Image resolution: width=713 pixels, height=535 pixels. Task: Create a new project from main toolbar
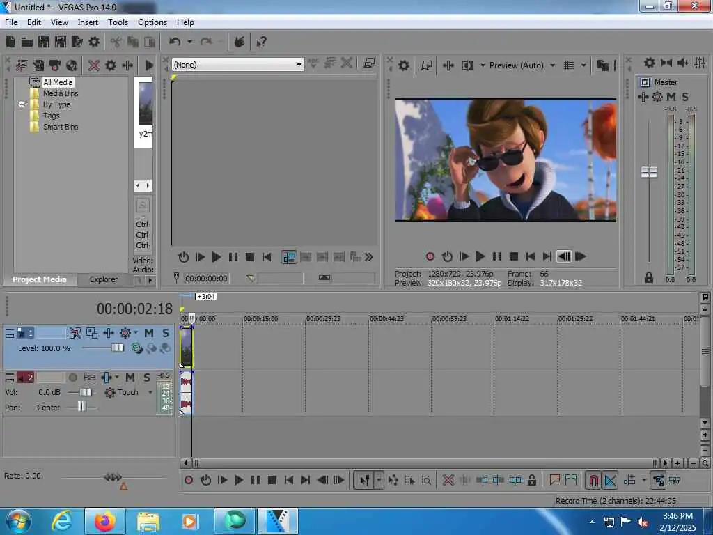pos(10,42)
